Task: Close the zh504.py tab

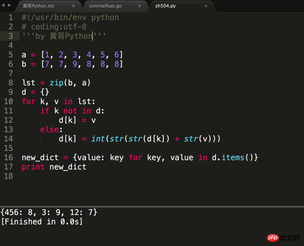Action: (206, 6)
